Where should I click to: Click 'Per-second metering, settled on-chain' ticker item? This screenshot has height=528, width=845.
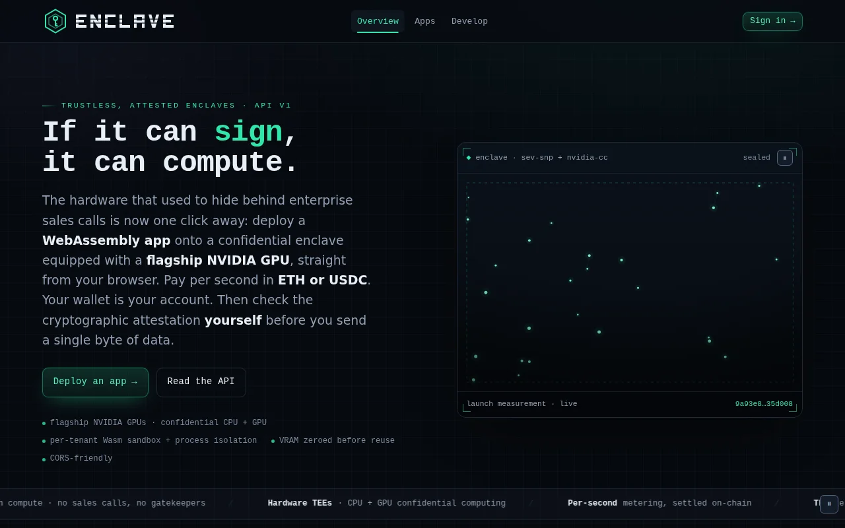(659, 504)
